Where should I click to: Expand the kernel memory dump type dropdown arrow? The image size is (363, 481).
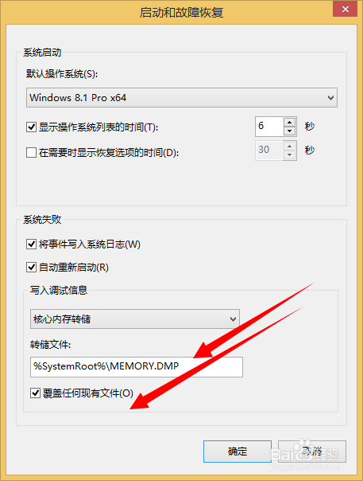(233, 319)
